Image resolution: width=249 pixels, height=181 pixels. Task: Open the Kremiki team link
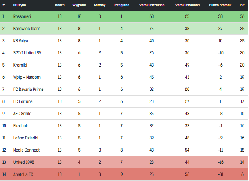pyautogui.click(x=20, y=65)
